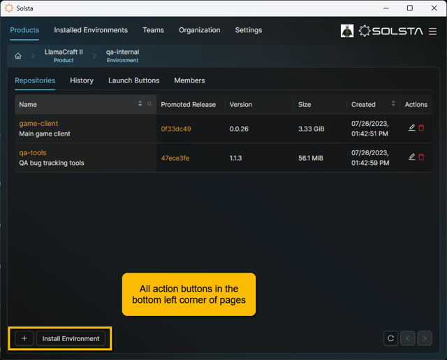Click the home breadcrumb icon
Viewport: 447px width, 360px height.
tap(18, 56)
